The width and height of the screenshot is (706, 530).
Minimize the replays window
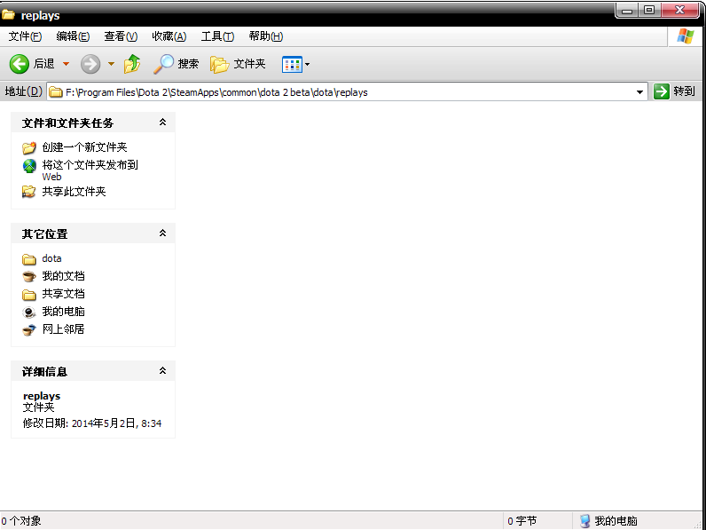coord(627,10)
